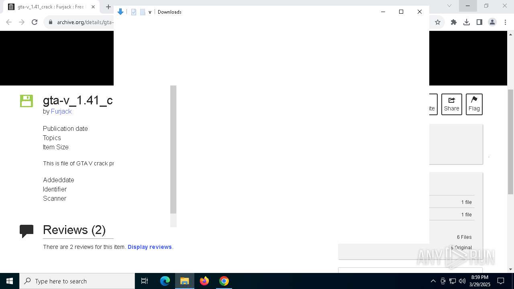This screenshot has width=514, height=289.
Task: Click the Addeddate label
Action: (x=59, y=180)
